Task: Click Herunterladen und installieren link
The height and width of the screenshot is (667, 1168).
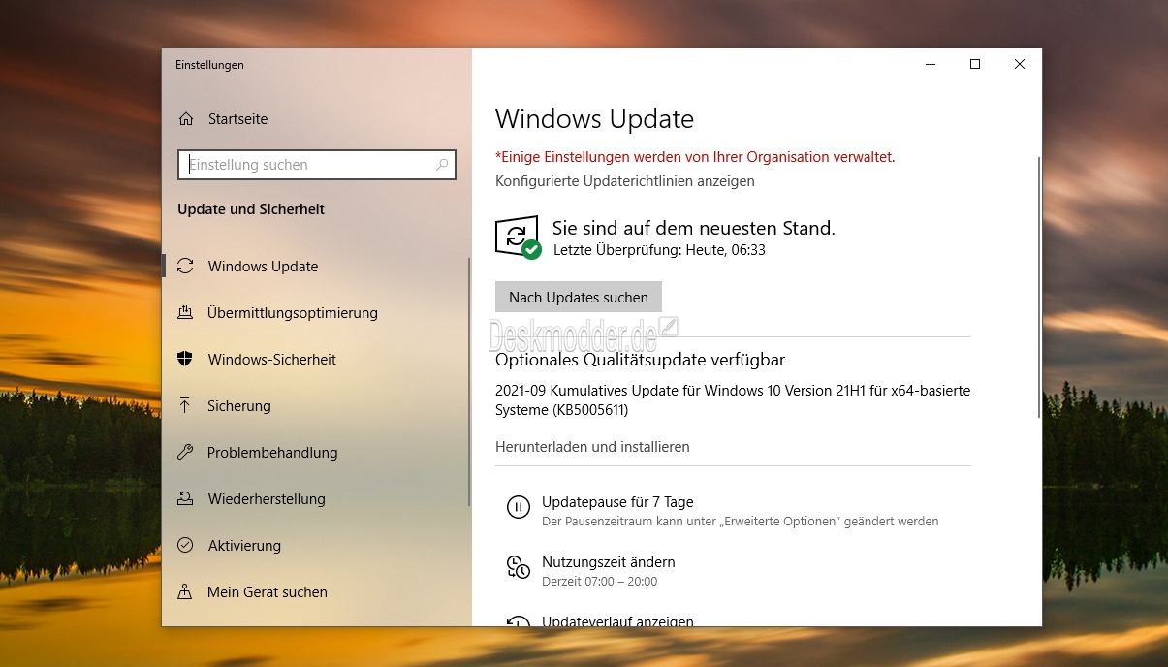Action: pyautogui.click(x=592, y=447)
